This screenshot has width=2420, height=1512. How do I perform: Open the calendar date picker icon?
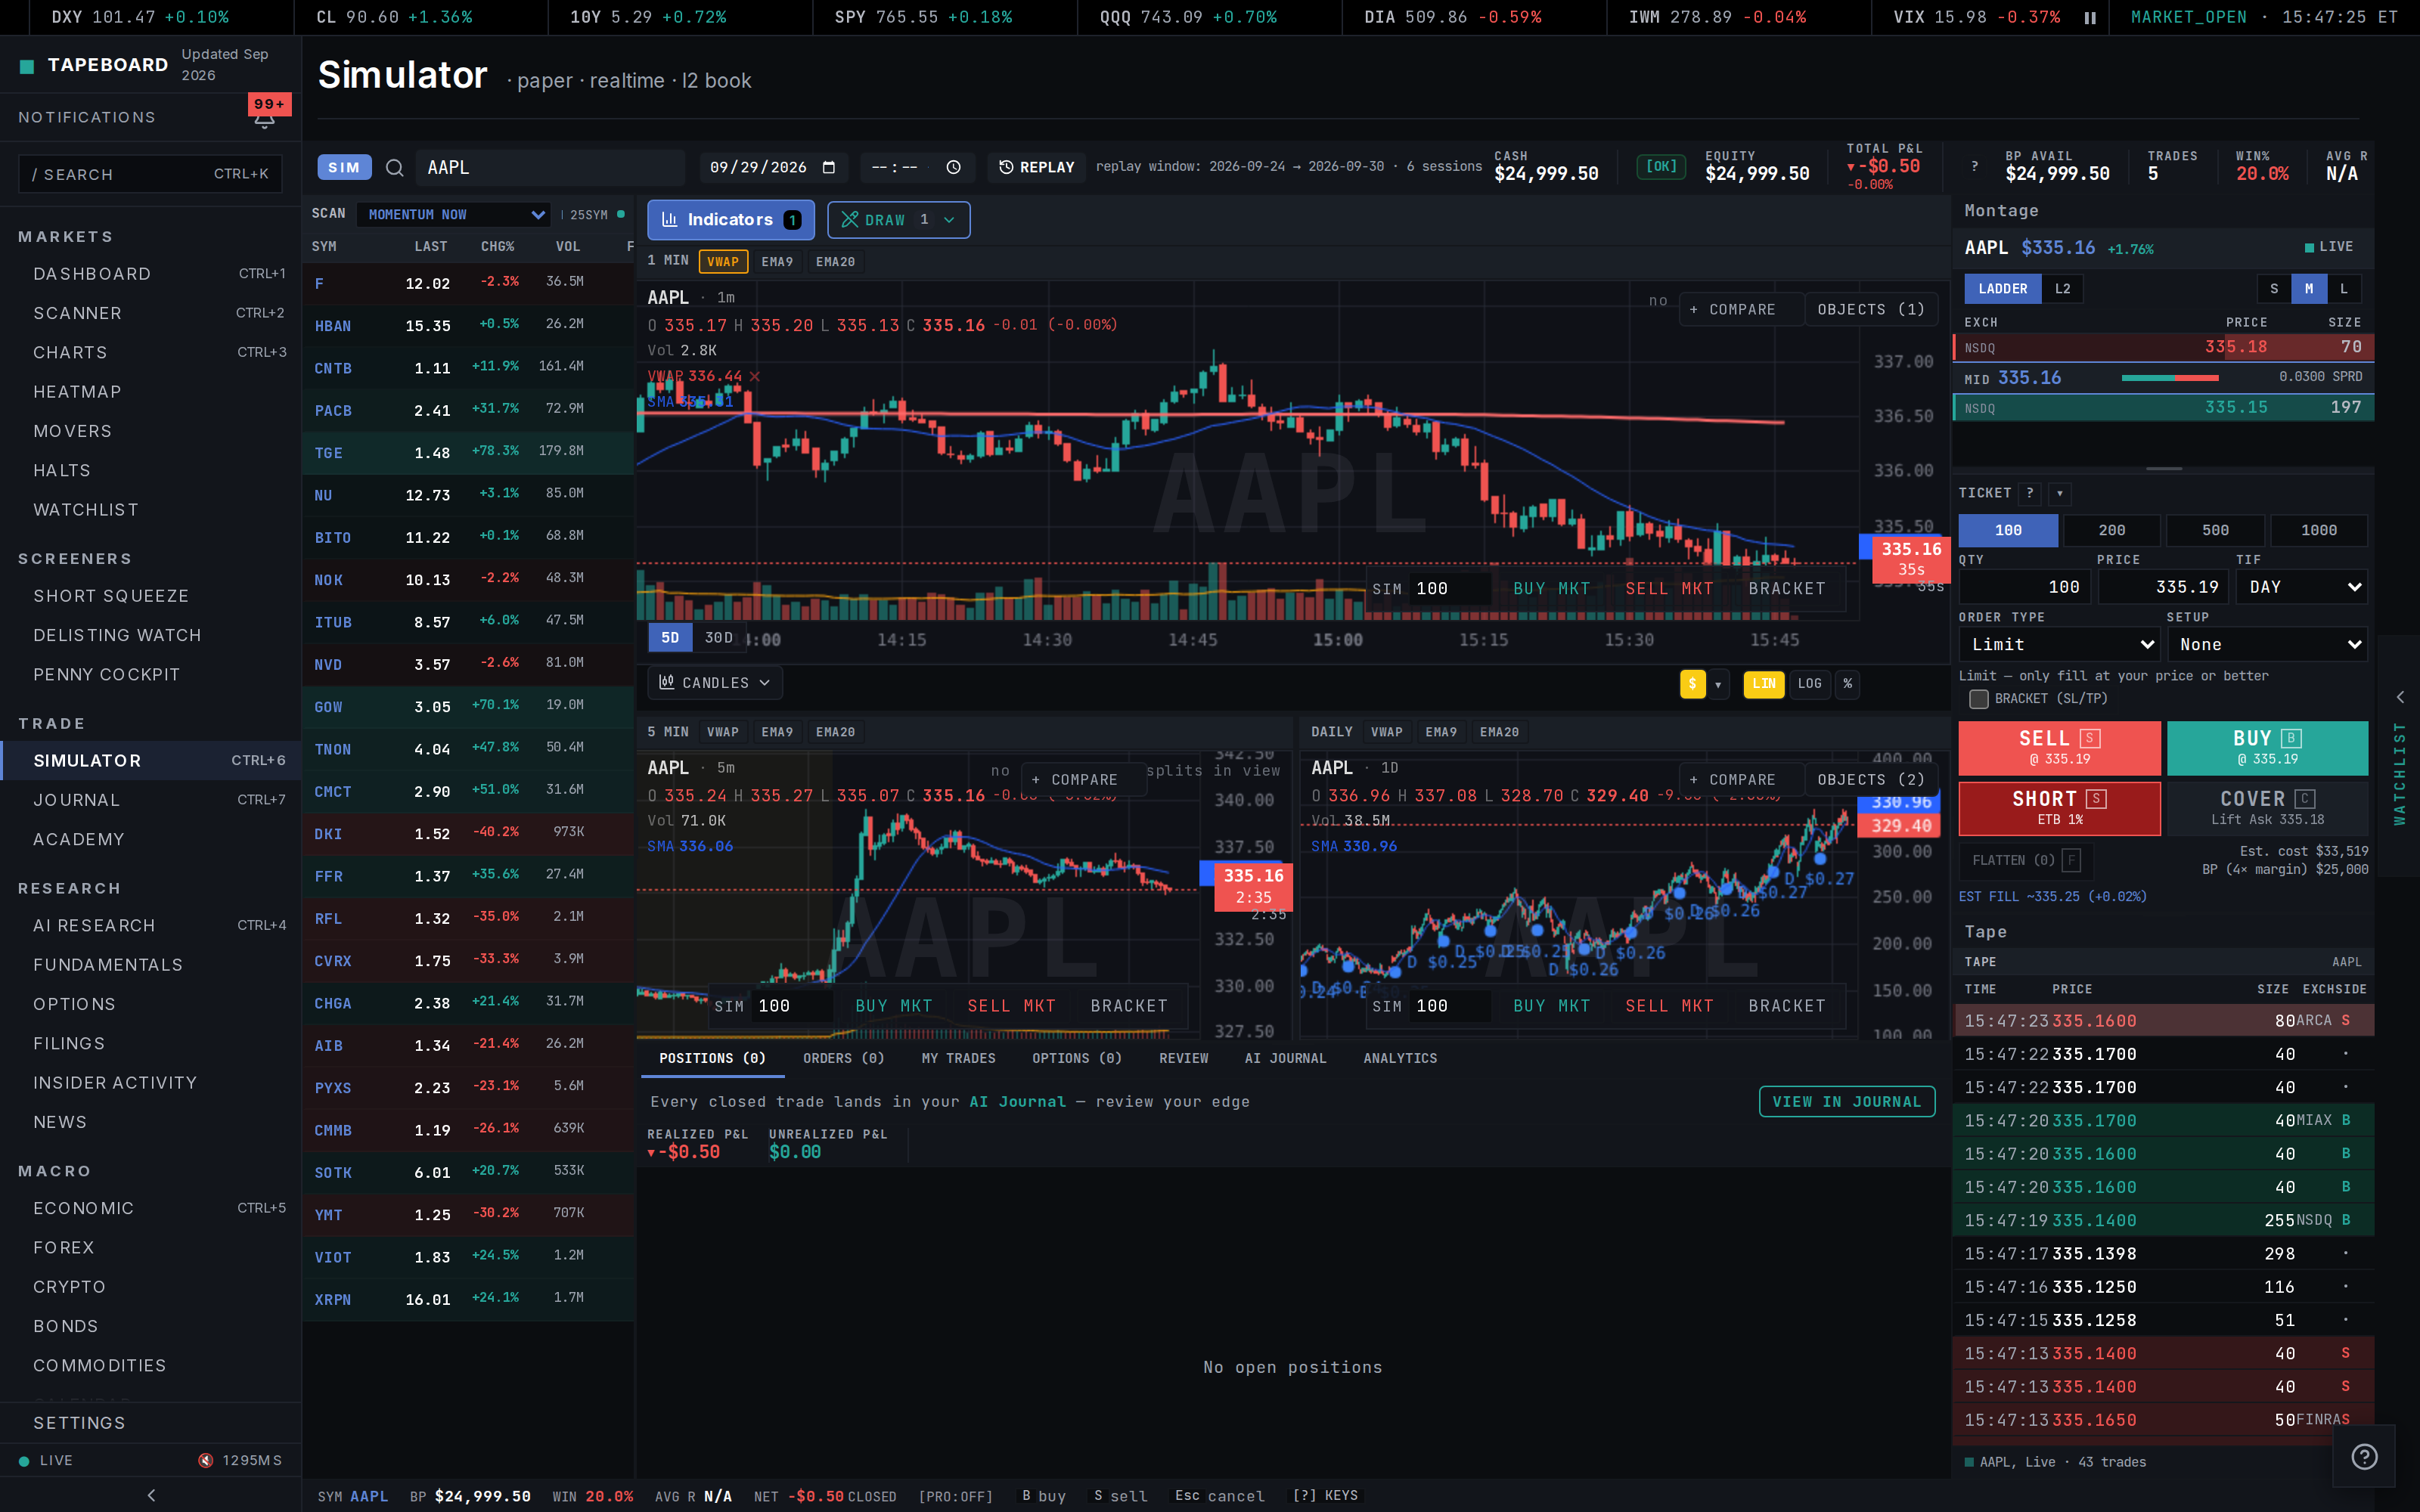click(x=828, y=167)
